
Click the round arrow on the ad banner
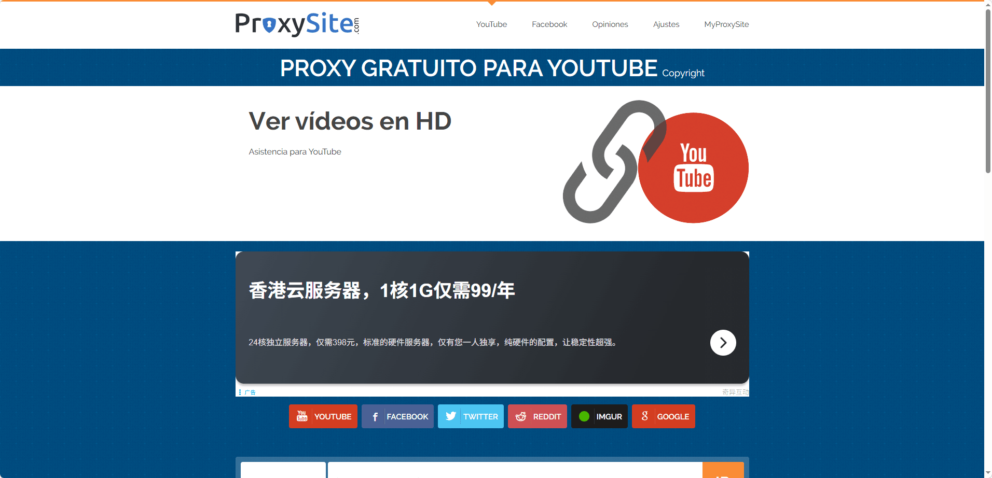[723, 343]
